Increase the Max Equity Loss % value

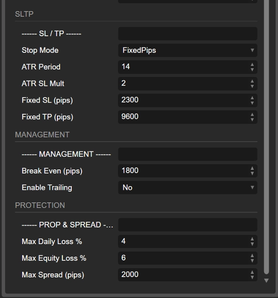pyautogui.click(x=252, y=256)
